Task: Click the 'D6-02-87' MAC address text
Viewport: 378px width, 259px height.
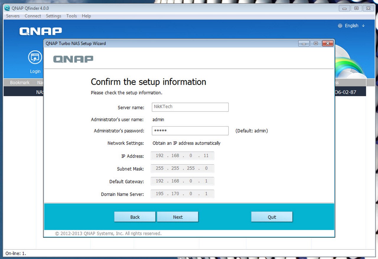Action: 345,92
